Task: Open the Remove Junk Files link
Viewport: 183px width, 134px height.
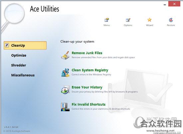Action: pos(87,53)
